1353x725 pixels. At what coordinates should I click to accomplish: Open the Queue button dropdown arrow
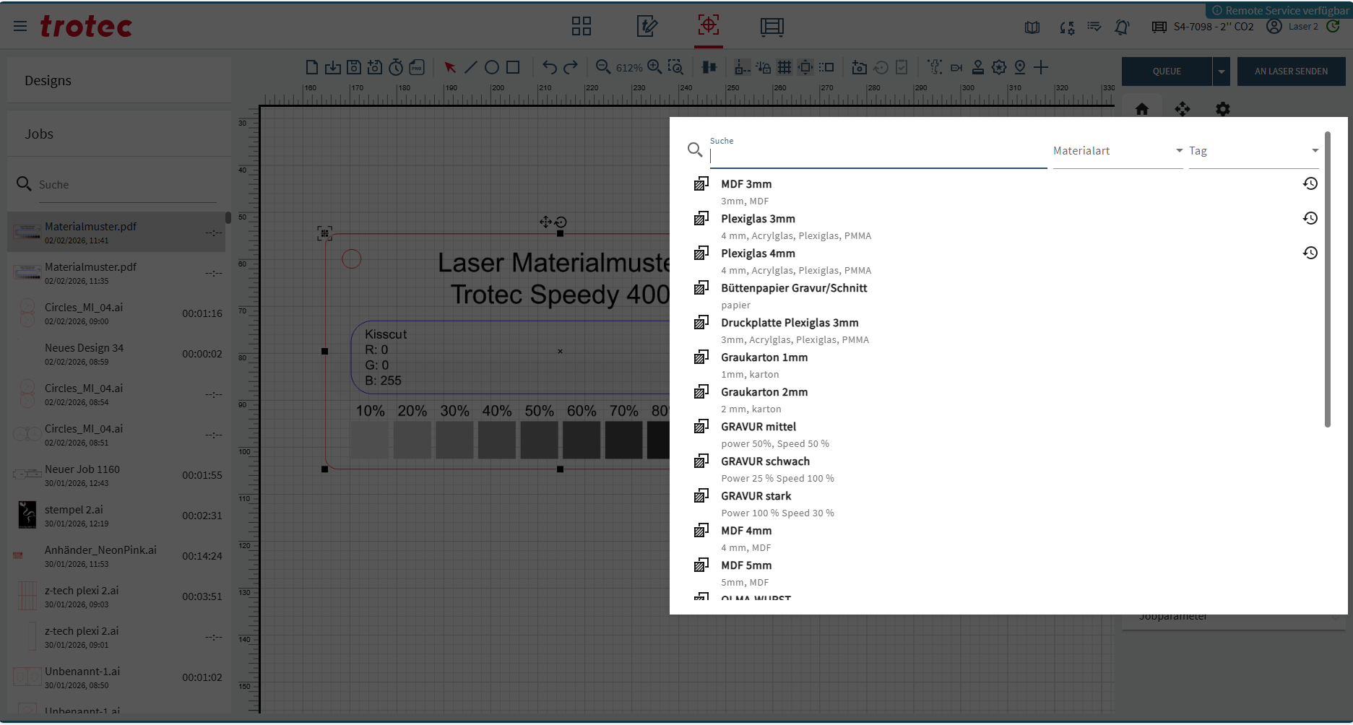click(1221, 71)
